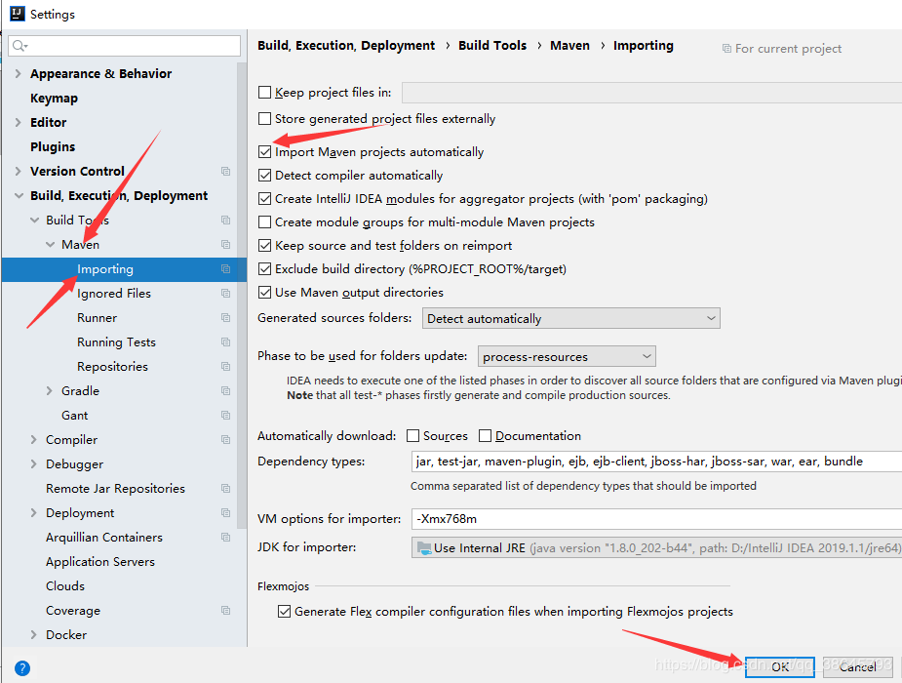Click the help question mark icon
902x683 pixels.
tap(21, 668)
